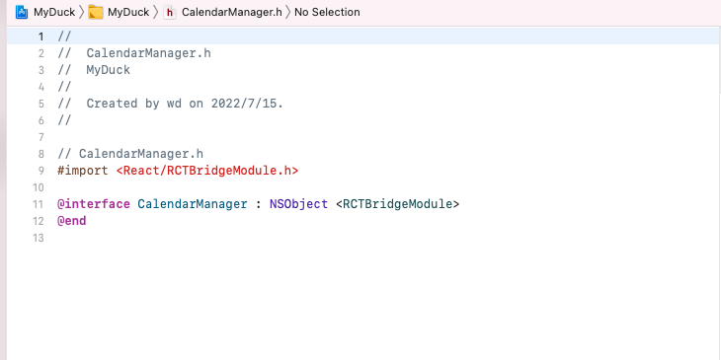Image resolution: width=721 pixels, height=360 pixels.
Task: Click line number 9 in the gutter
Action: (x=40, y=171)
